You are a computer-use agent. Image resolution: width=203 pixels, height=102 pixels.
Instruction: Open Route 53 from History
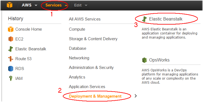(x=24, y=59)
